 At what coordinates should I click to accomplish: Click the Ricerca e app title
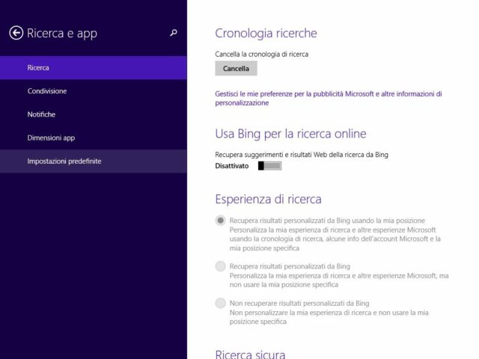coord(62,33)
